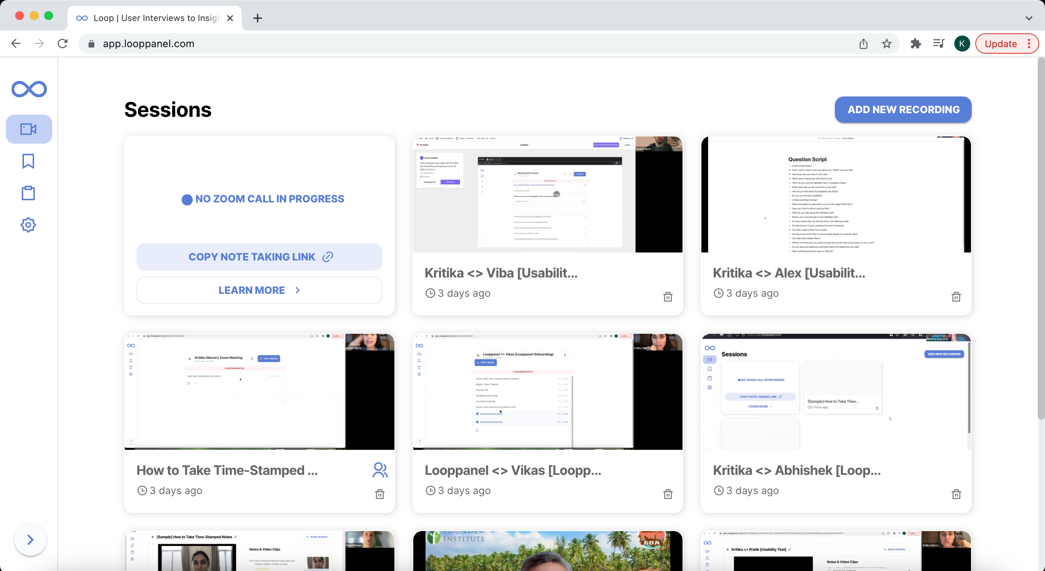Open Chrome three-dot Update menu
Image resolution: width=1045 pixels, height=571 pixels.
(x=1029, y=44)
